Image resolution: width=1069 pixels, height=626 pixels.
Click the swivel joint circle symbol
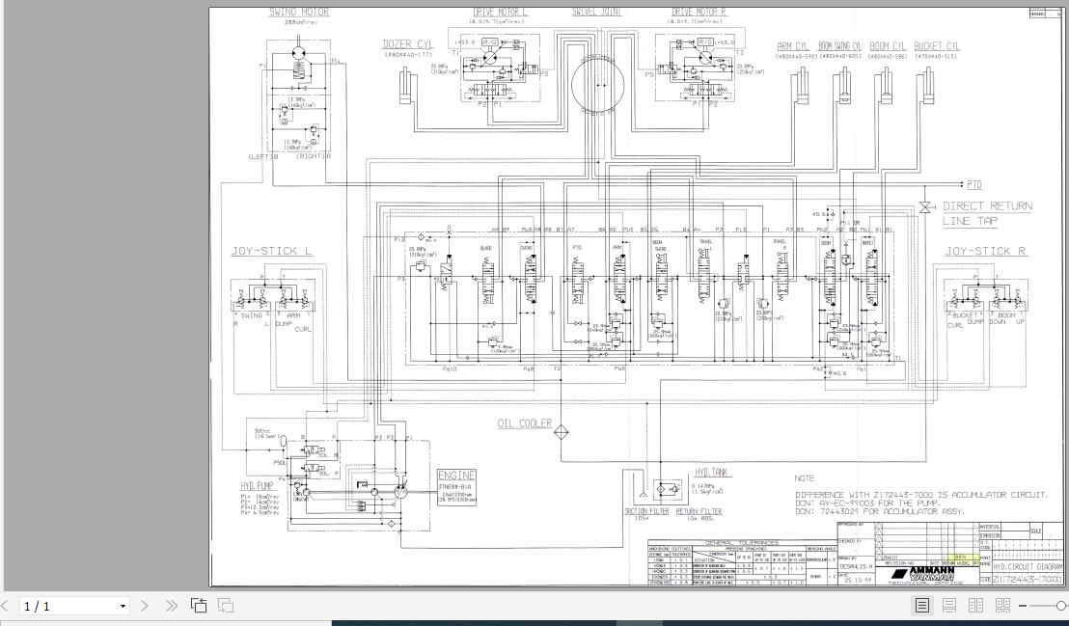(598, 86)
